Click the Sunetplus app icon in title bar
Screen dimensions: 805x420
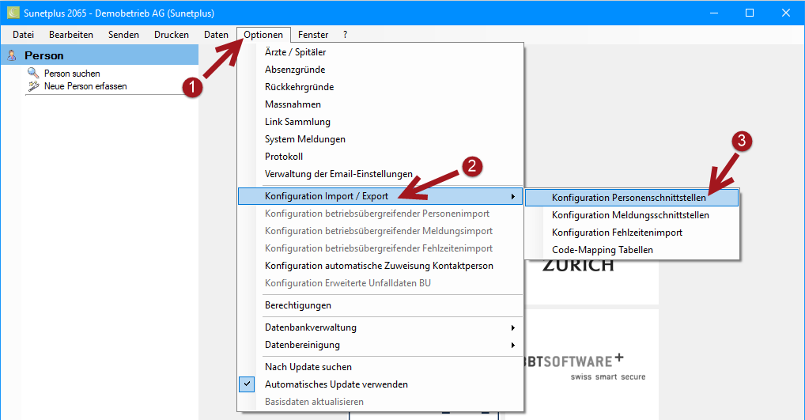[13, 13]
